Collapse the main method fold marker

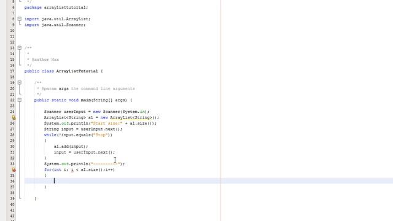[x=20, y=100]
